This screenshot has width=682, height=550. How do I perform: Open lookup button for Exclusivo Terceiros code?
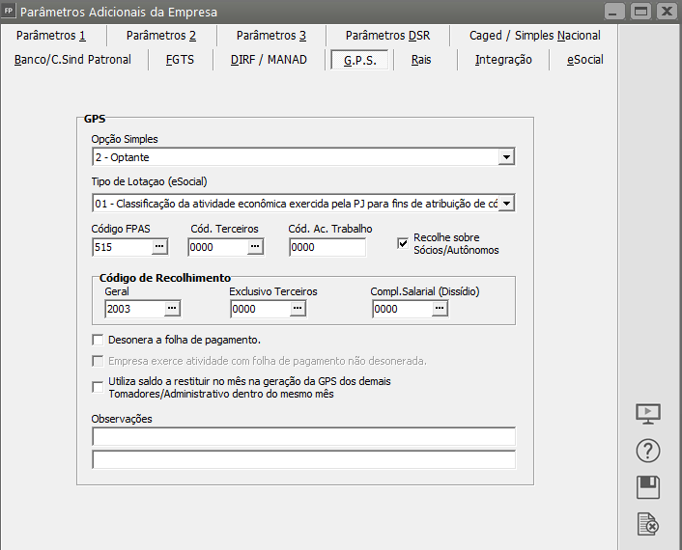coord(298,309)
